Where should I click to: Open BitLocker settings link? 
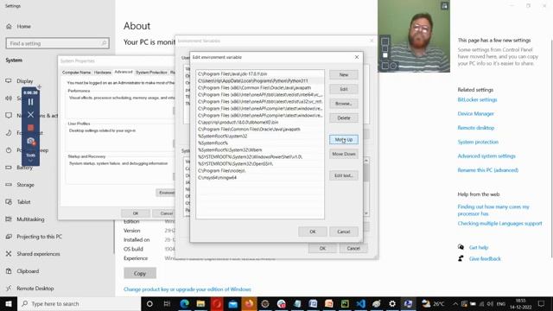[x=477, y=100]
